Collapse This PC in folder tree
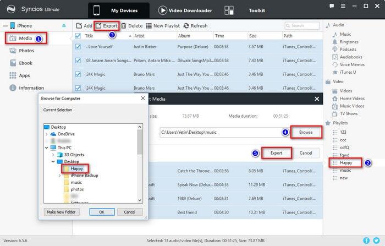Viewport: 385px width, 246px height. [x=46, y=147]
